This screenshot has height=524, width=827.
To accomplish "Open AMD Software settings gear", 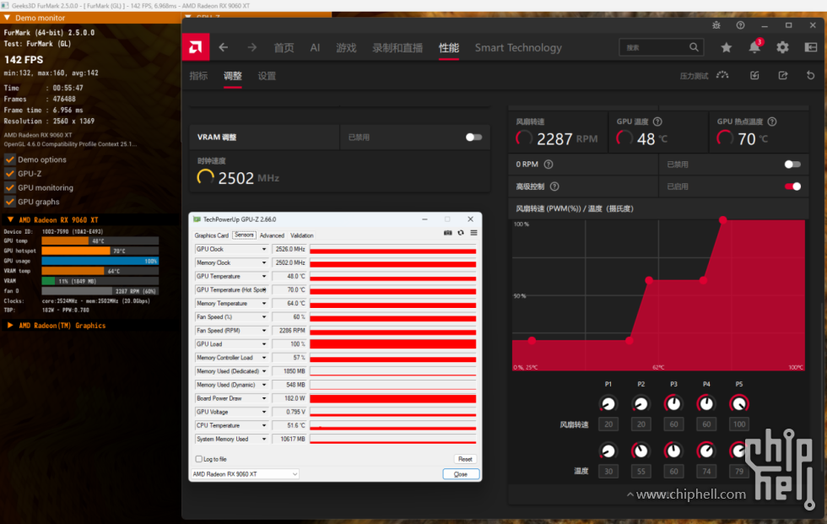I will coord(783,47).
